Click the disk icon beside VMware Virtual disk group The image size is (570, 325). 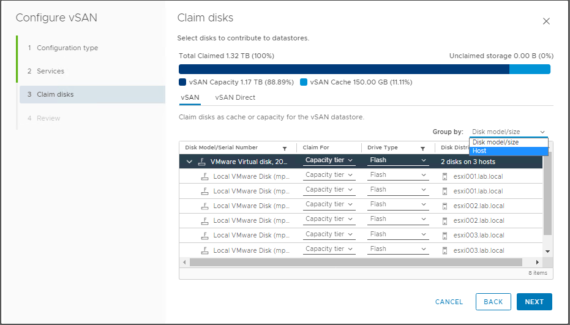tap(202, 162)
